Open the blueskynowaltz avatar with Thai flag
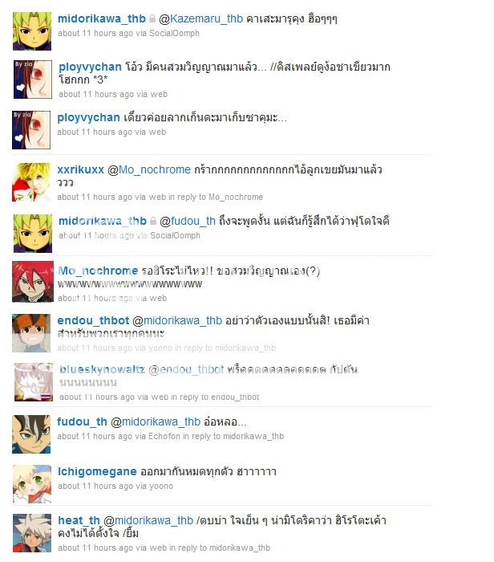This screenshot has height=562, width=494. 34,382
